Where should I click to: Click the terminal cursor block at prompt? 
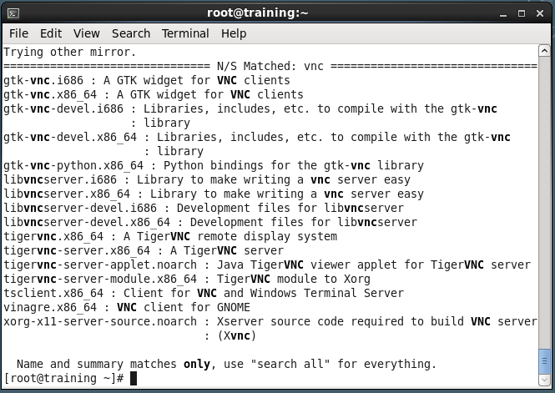pyautogui.click(x=134, y=378)
